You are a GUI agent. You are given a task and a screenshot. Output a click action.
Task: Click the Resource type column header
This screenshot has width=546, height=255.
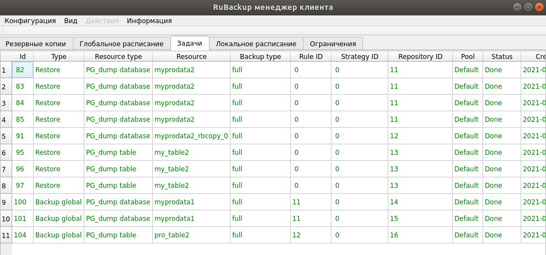[118, 56]
